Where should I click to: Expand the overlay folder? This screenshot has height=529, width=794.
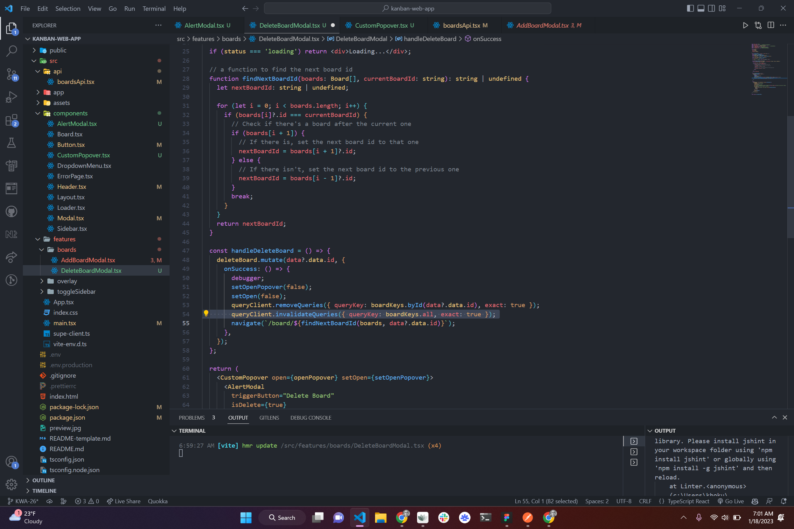point(67,281)
